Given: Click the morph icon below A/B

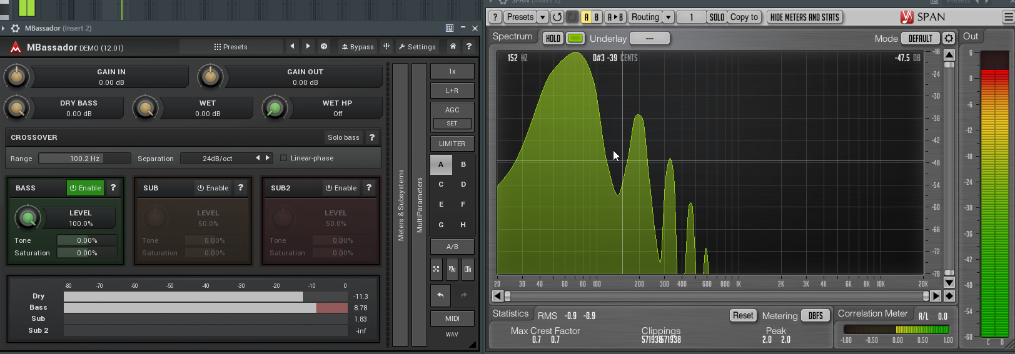Looking at the screenshot, I should click(x=436, y=269).
